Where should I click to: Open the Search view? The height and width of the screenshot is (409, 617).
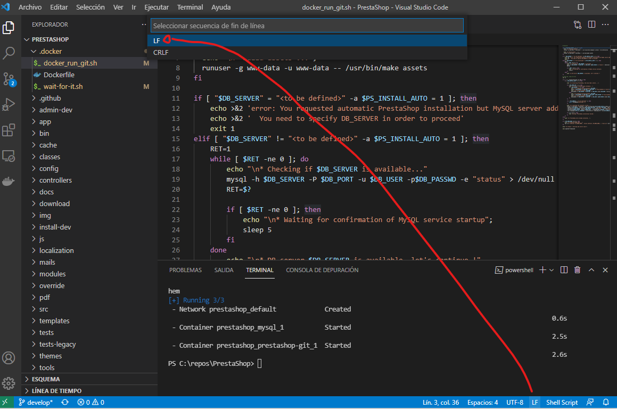tap(9, 53)
